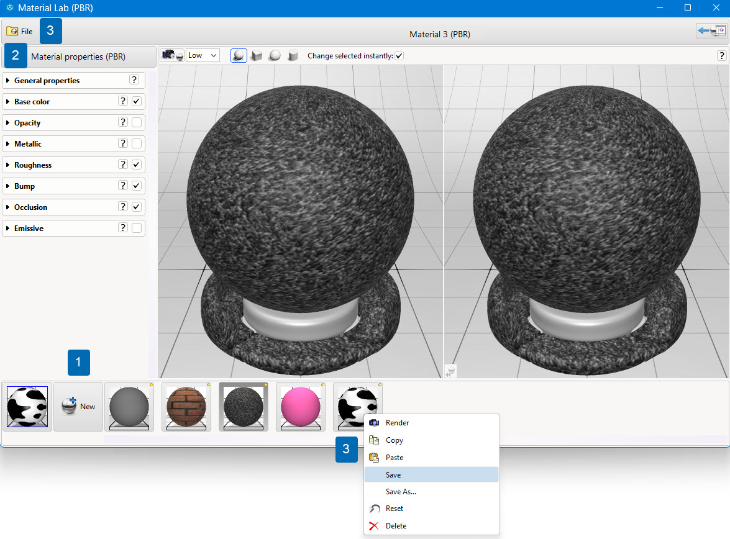Viewport: 730px width, 539px height.
Task: Click the render camera icon in toolbar
Action: click(x=172, y=55)
